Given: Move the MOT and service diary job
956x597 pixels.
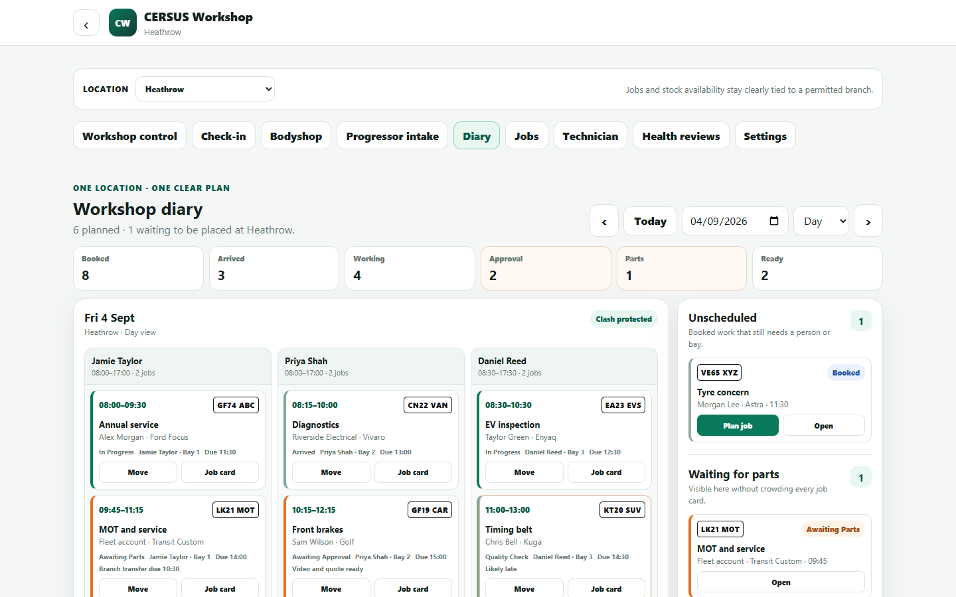Looking at the screenshot, I should coord(138,588).
